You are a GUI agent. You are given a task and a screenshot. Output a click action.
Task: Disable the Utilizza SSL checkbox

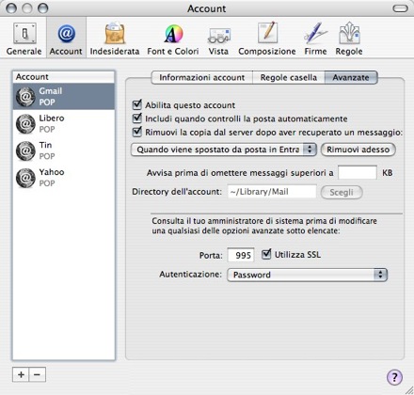[x=266, y=254]
